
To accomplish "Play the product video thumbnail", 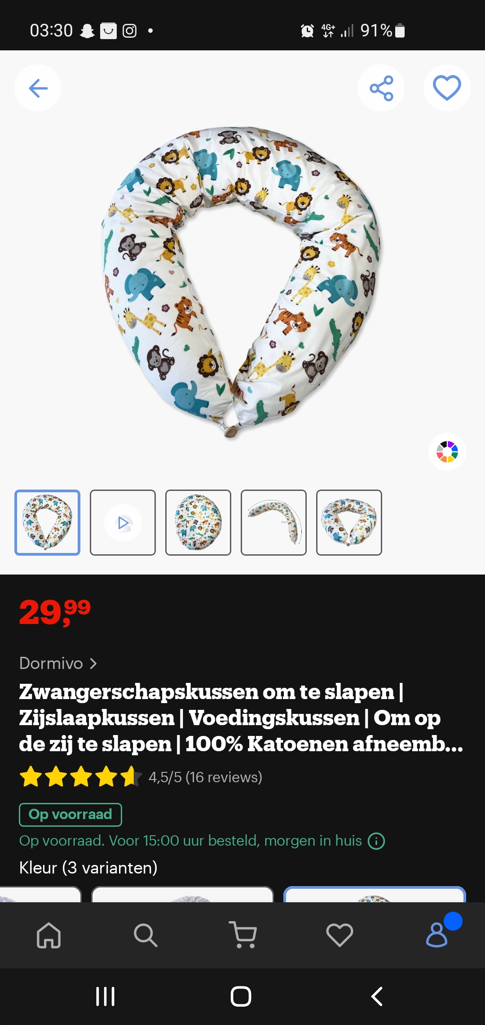I will [123, 522].
